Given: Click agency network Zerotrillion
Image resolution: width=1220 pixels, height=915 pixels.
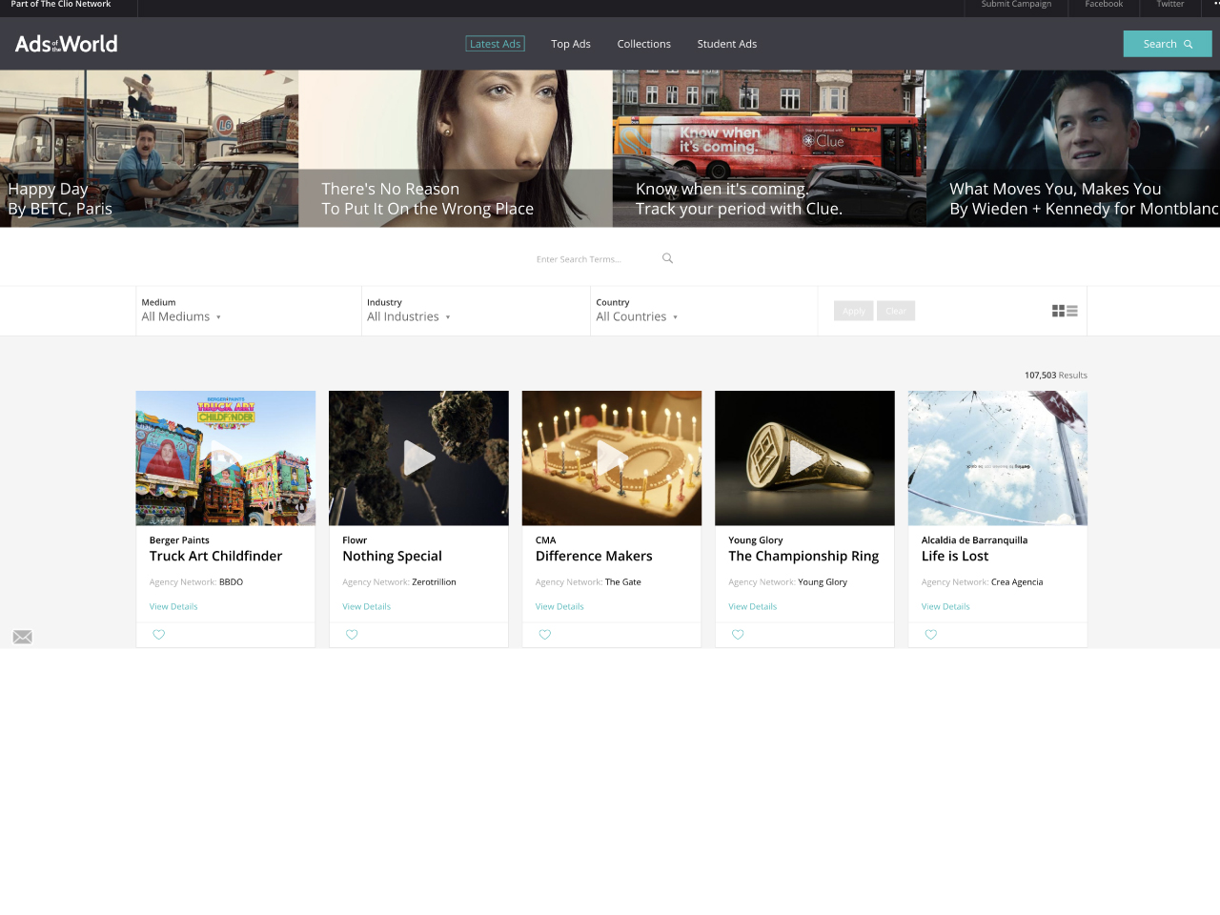Looking at the screenshot, I should 434,582.
